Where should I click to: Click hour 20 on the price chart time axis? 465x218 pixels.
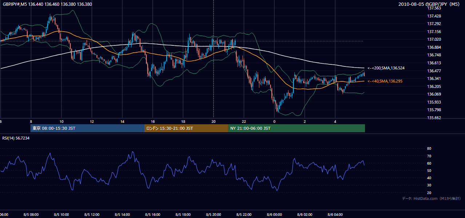coord(214,122)
